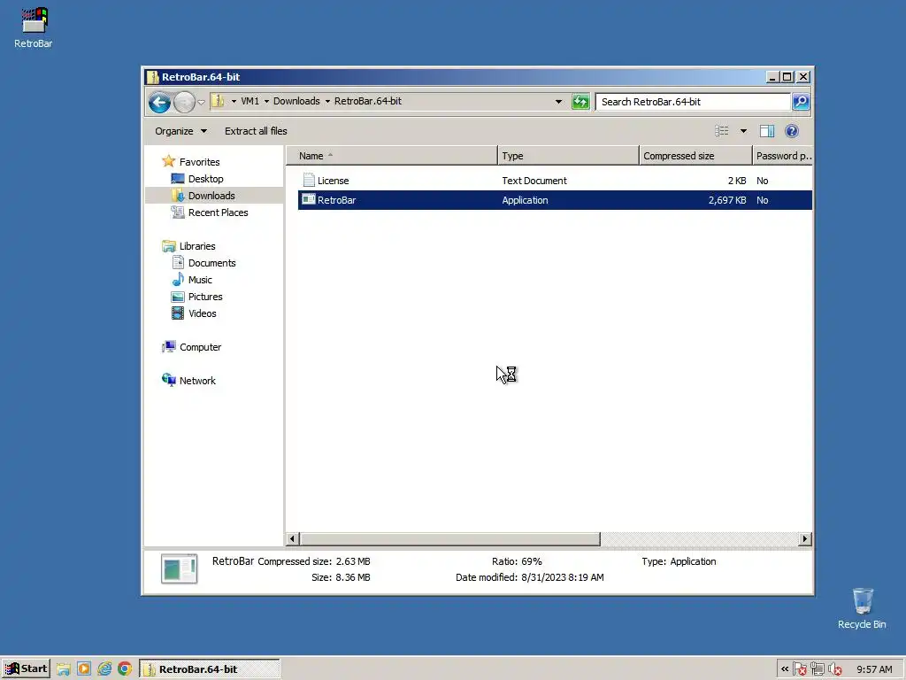Open Action Center flag tray icon
This screenshot has height=680, width=906.
click(800, 669)
